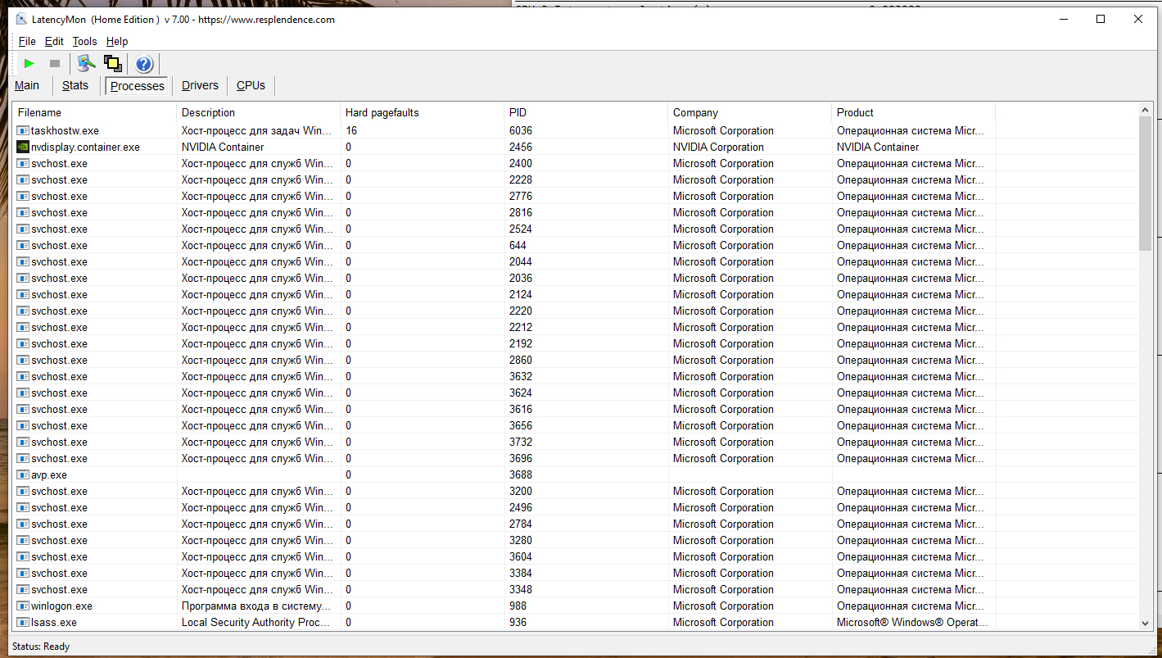Click the winlogon.exe process icon

tap(23, 606)
